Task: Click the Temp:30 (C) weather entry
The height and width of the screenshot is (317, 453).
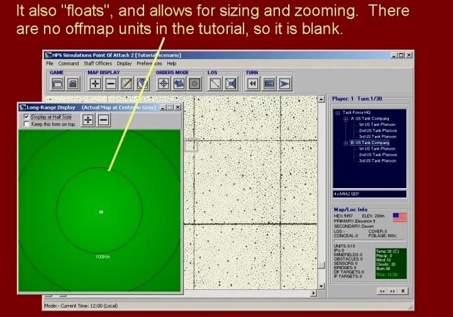Action: click(387, 252)
